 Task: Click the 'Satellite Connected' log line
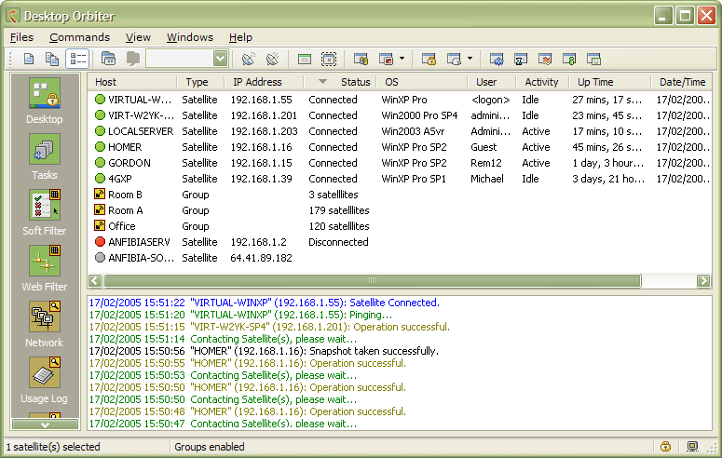(265, 303)
